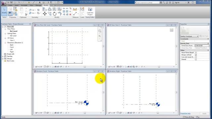Click the favorites star icon
This screenshot has width=212, height=119.
(170, 2)
